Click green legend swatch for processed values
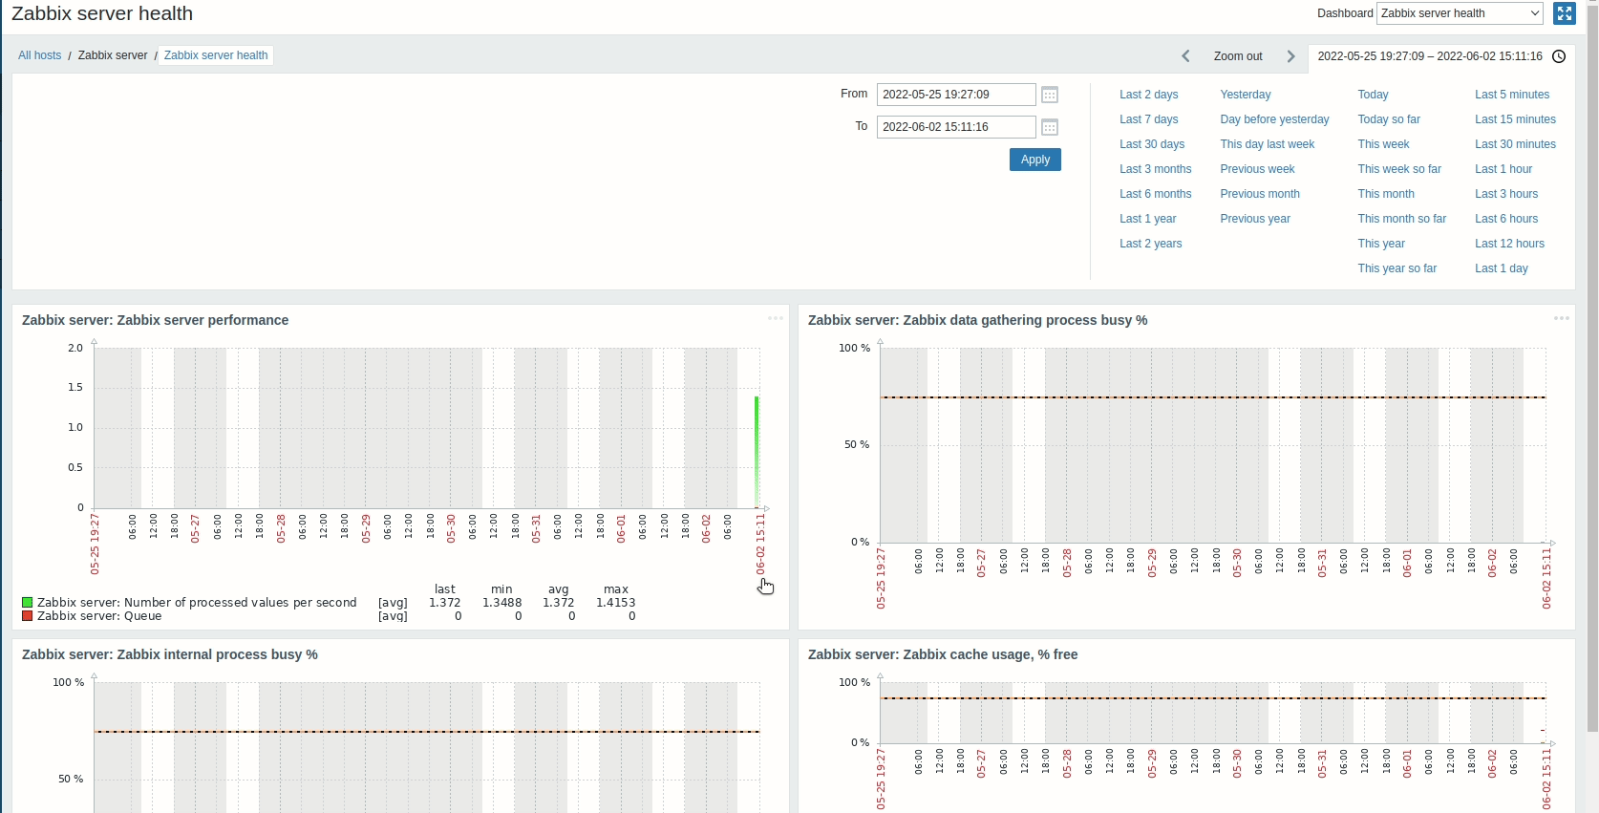The image size is (1599, 813). pos(28,603)
